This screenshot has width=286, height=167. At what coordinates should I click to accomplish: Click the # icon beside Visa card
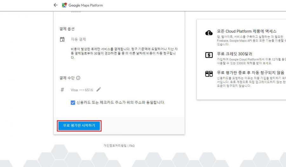62,90
